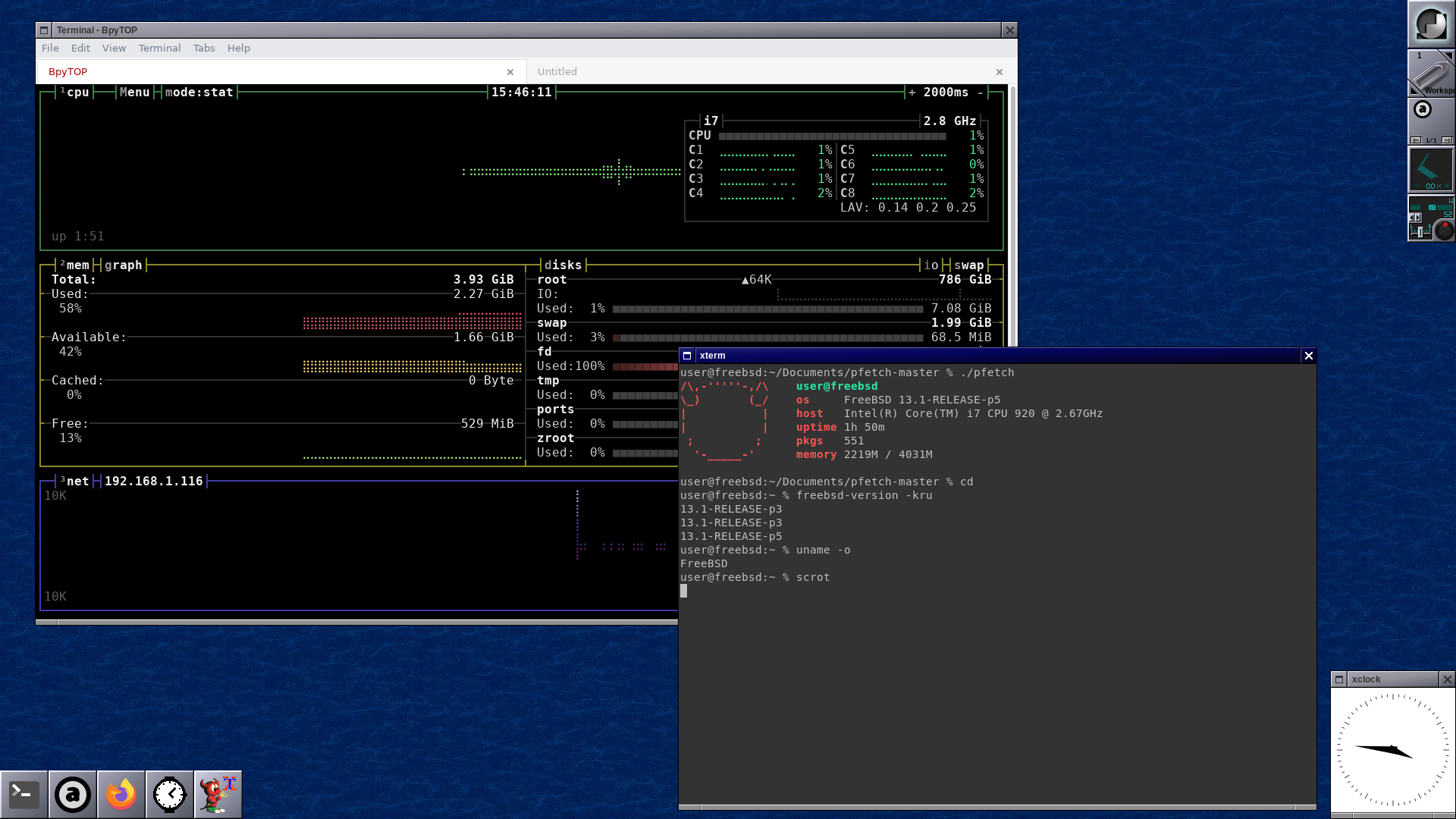This screenshot has width=1456, height=819.
Task: Open the circled 'a' icon in bottom dock
Action: pos(73,795)
